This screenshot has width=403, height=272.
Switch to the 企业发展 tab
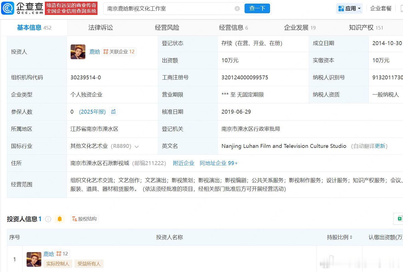(x=300, y=28)
